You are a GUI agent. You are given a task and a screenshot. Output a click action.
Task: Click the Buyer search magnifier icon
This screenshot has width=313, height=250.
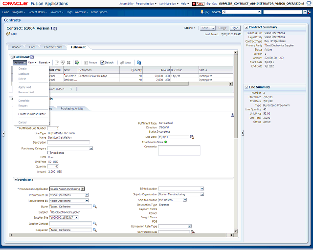pyautogui.click(x=95, y=207)
